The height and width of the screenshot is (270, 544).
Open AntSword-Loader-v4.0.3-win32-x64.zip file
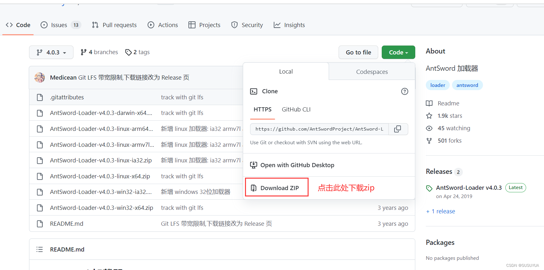tap(102, 208)
